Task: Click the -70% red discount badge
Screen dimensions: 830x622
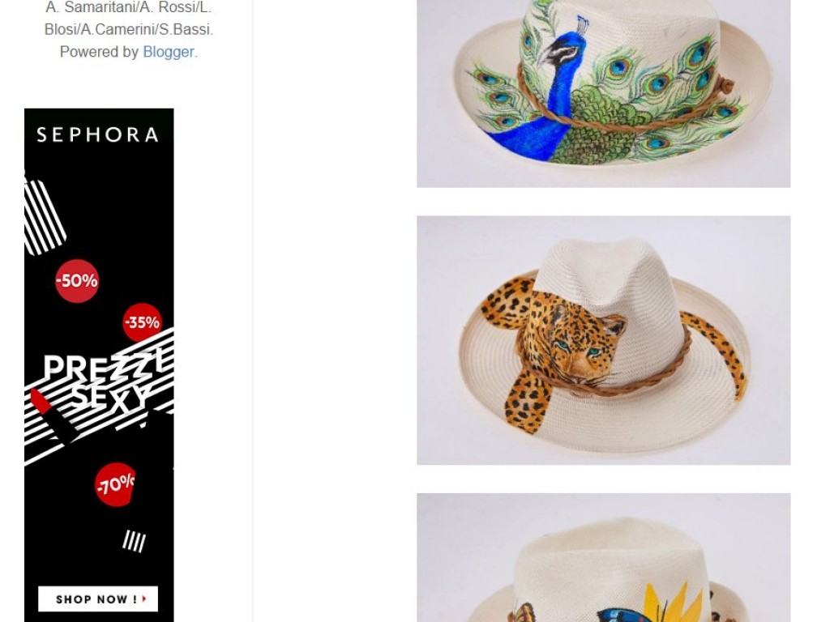Action: [x=115, y=484]
